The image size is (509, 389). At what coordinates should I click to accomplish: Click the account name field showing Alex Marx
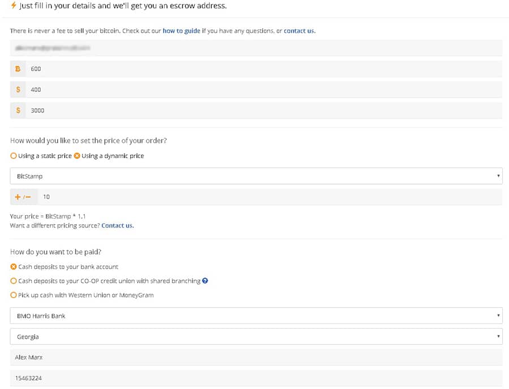pos(256,357)
